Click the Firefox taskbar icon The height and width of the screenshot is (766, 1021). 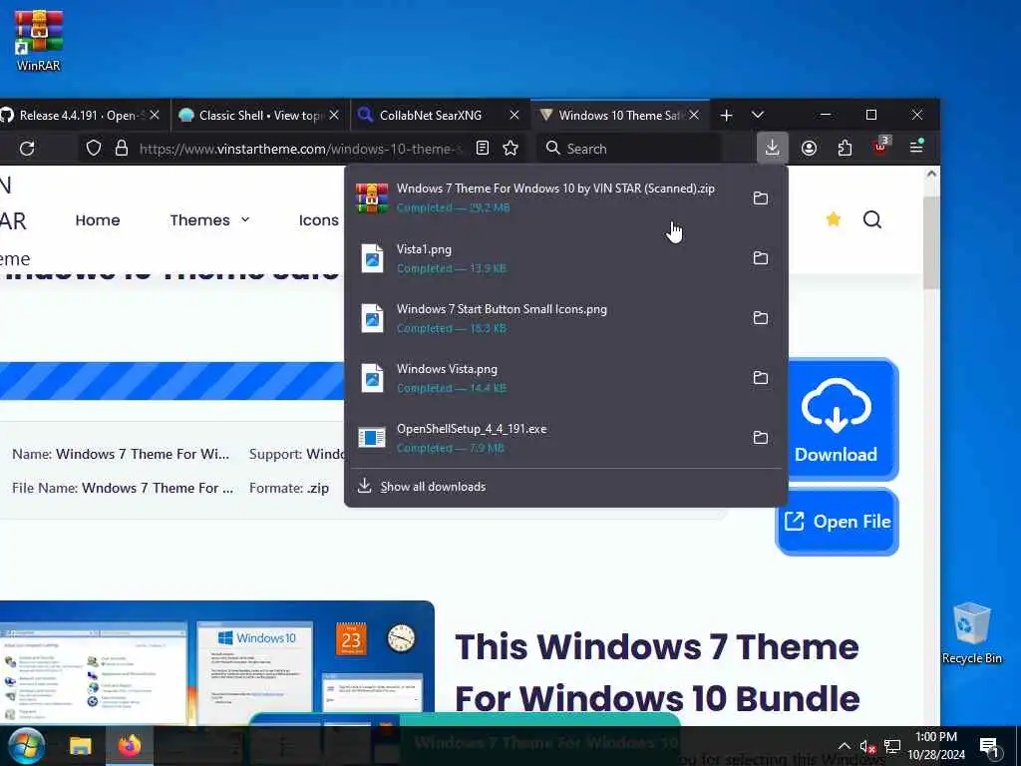(x=129, y=746)
